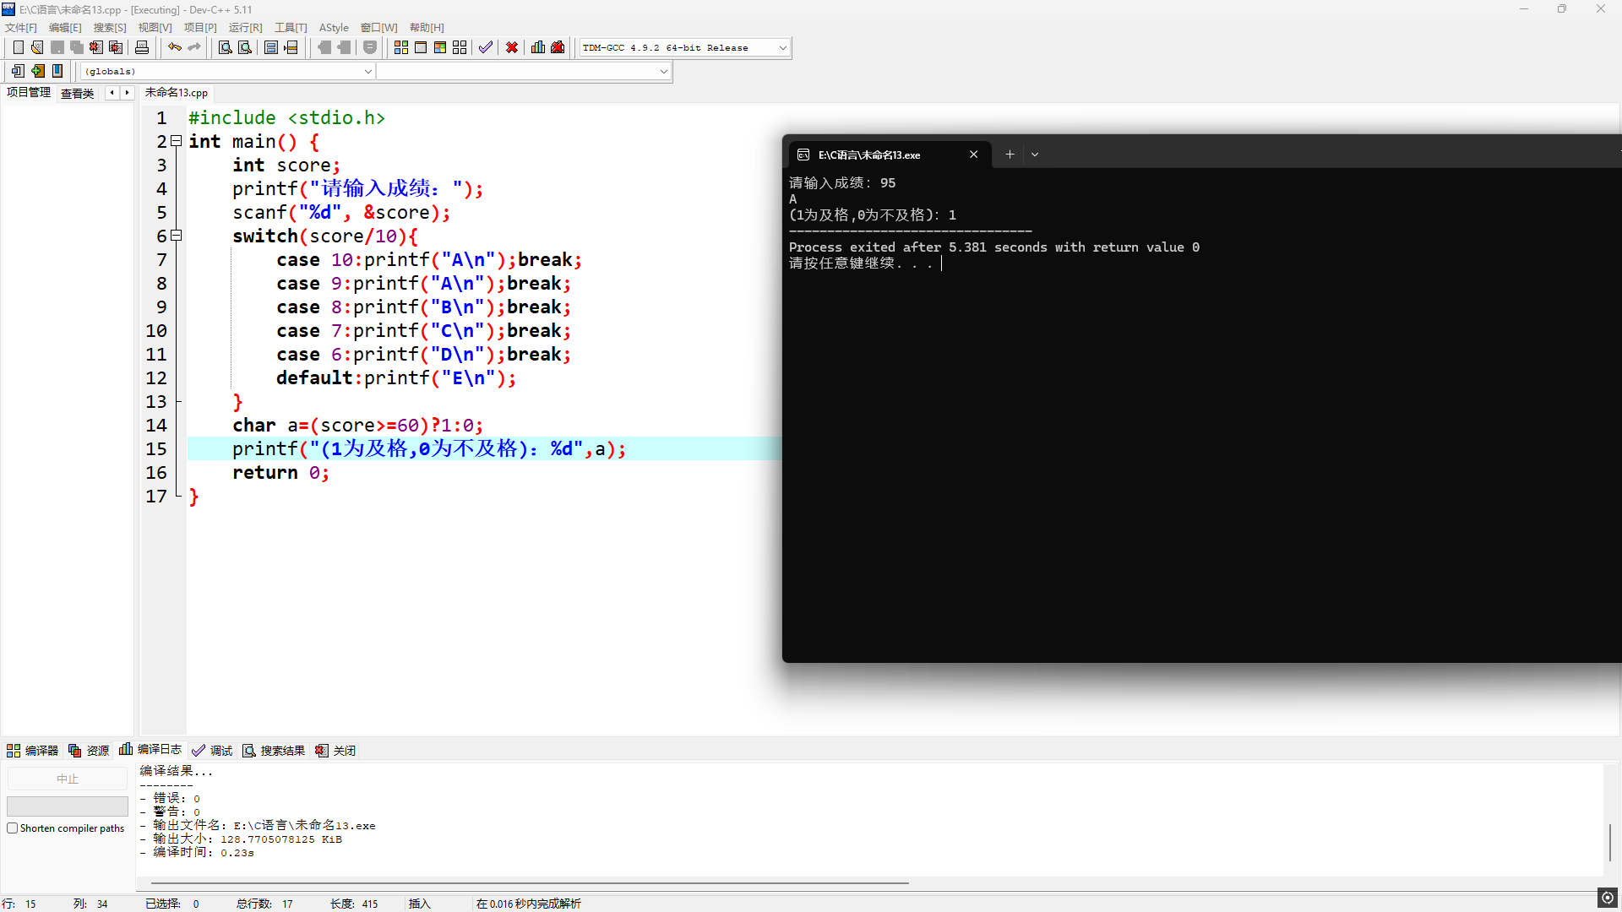Image resolution: width=1622 pixels, height=912 pixels.
Task: Open the console new-tab dropdown chevron
Action: click(1035, 155)
